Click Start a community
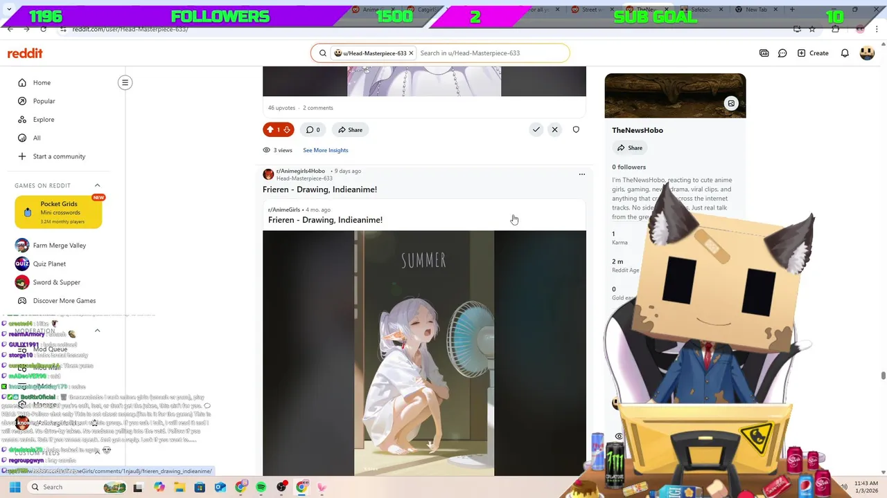This screenshot has height=498, width=887. click(x=59, y=156)
